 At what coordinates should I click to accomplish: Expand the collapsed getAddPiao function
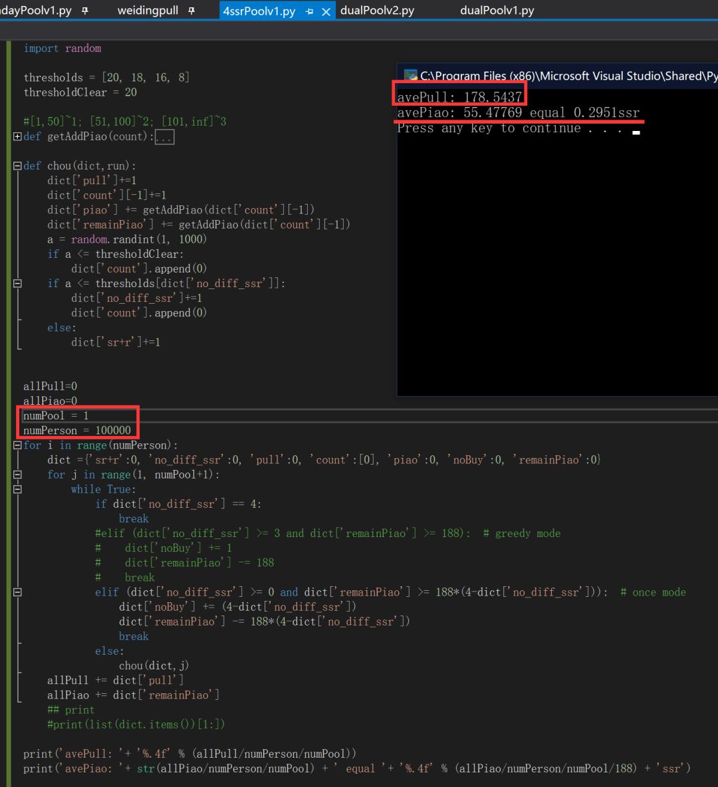coord(17,136)
